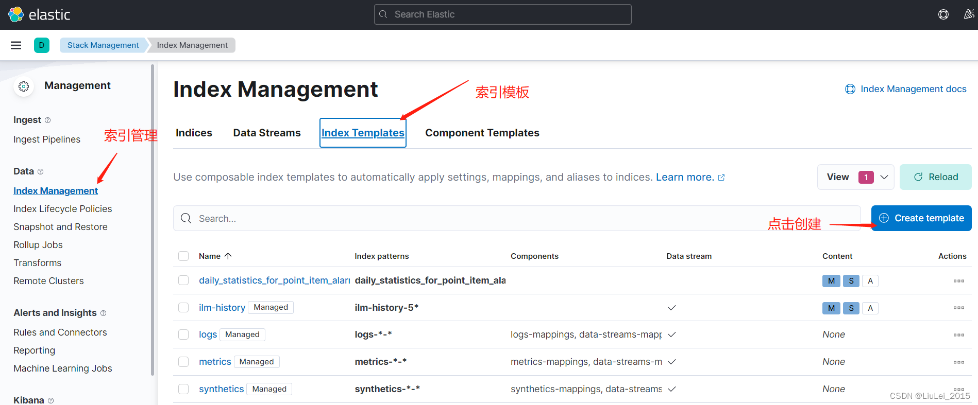This screenshot has height=405, width=978.
Task: Check the metrics row checkbox
Action: [183, 362]
